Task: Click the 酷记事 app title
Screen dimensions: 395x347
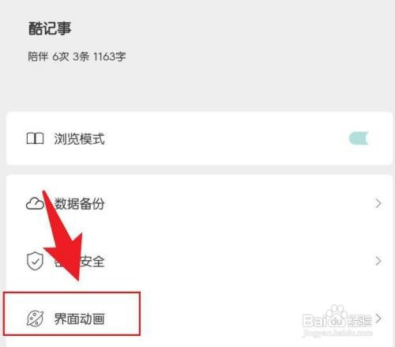Action: pyautogui.click(x=50, y=28)
